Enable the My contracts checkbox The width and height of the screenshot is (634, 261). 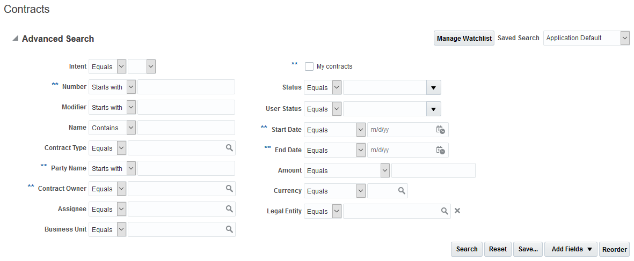tap(309, 66)
